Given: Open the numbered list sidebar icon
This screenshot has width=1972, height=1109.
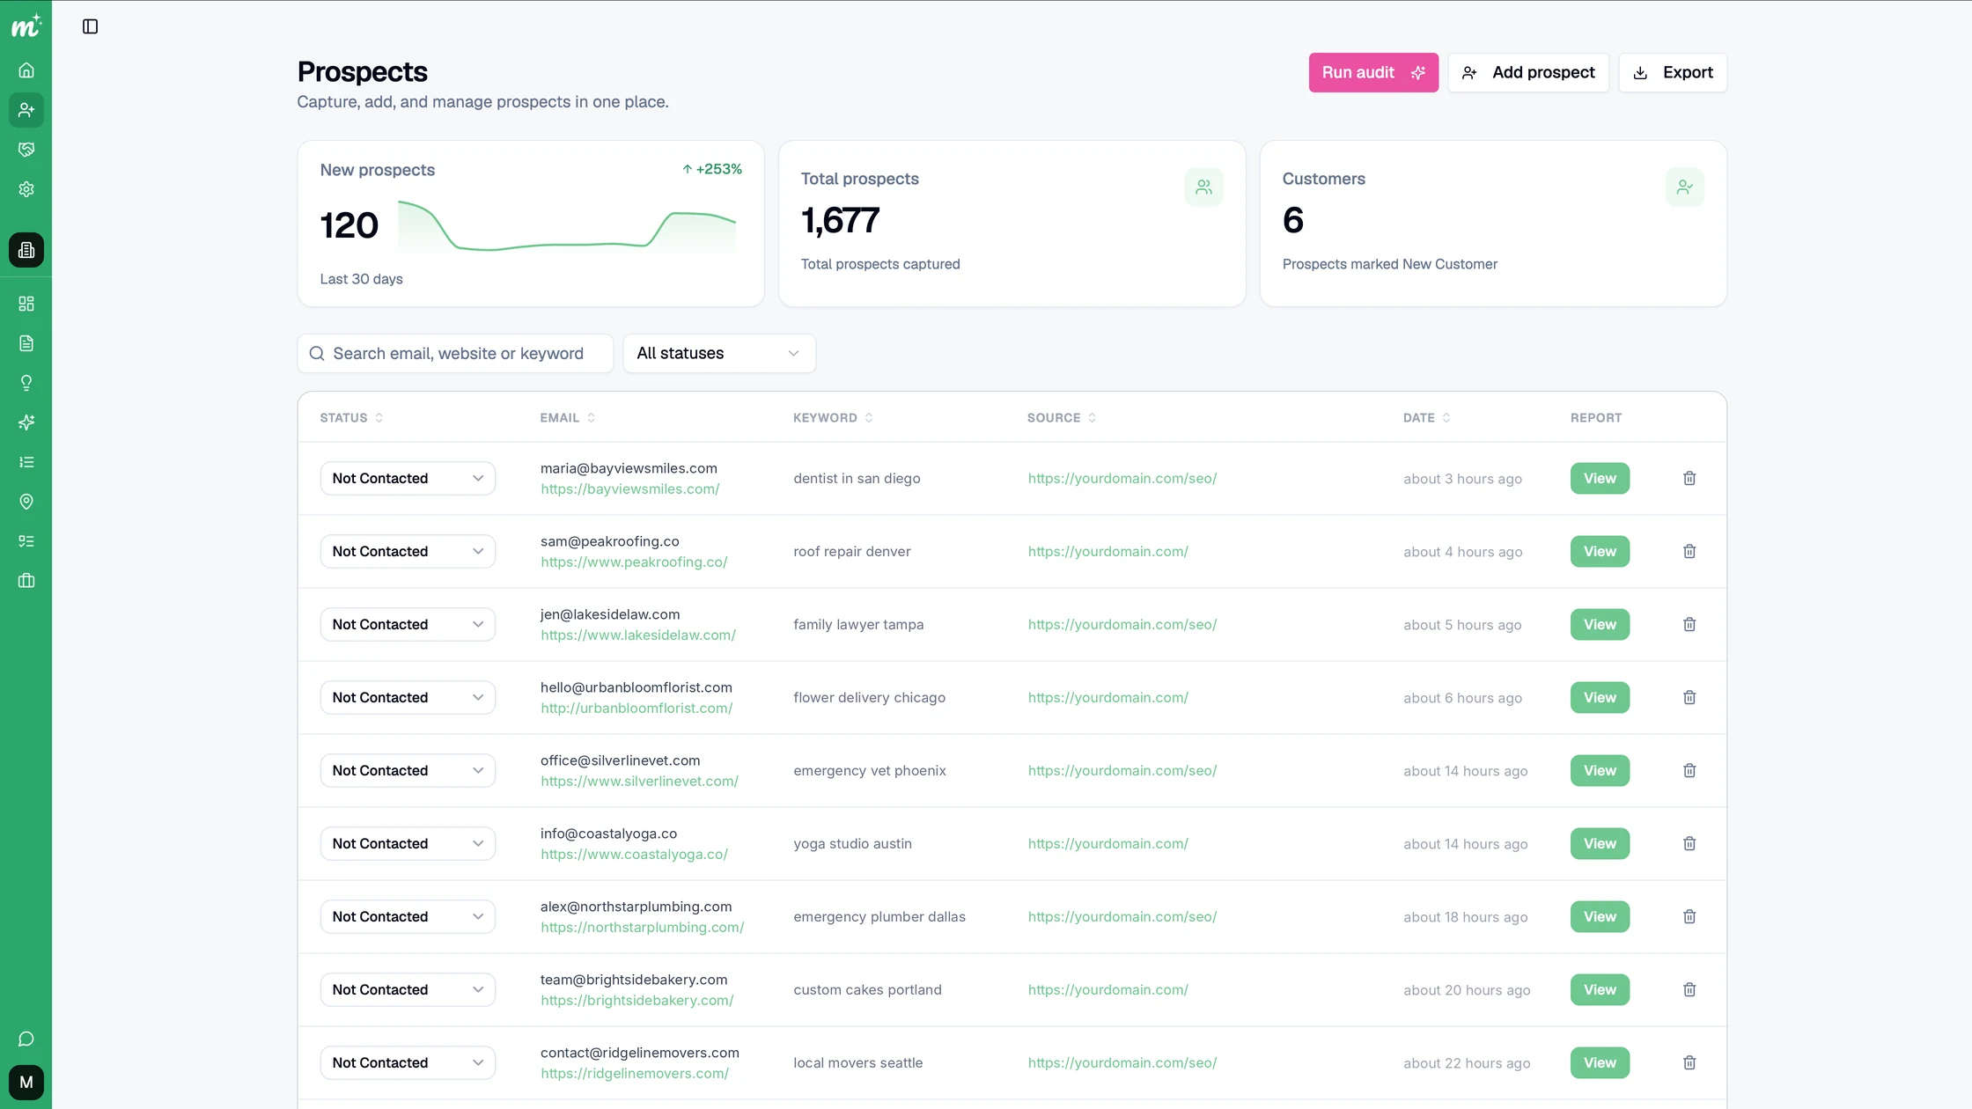Looking at the screenshot, I should (26, 462).
